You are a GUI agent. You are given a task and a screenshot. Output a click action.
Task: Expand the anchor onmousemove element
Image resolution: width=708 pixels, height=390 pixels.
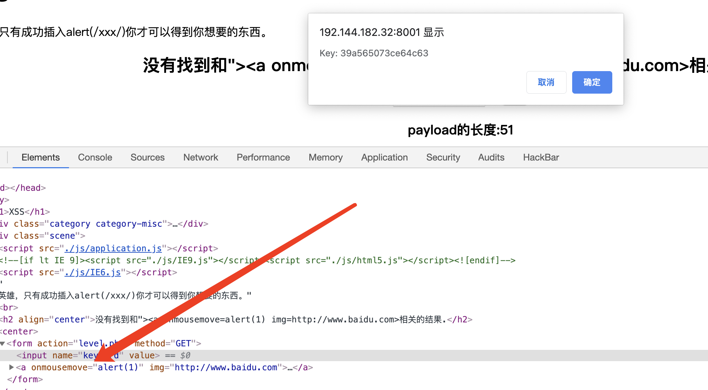point(11,367)
